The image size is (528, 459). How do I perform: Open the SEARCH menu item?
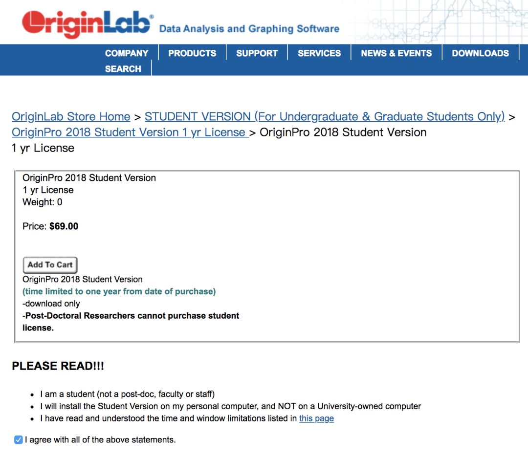123,69
